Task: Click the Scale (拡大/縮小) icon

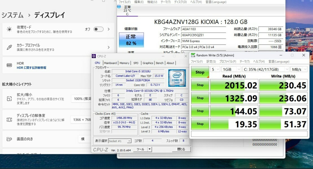Action: (x=9, y=99)
